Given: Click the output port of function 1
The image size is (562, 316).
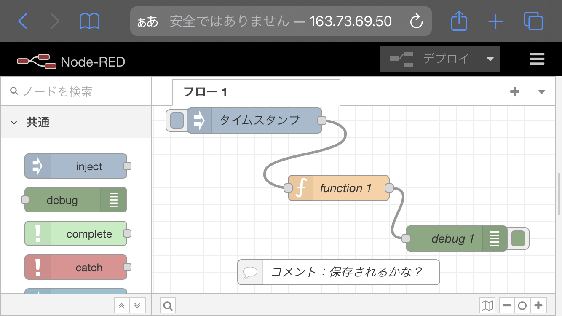Looking at the screenshot, I should pos(389,188).
